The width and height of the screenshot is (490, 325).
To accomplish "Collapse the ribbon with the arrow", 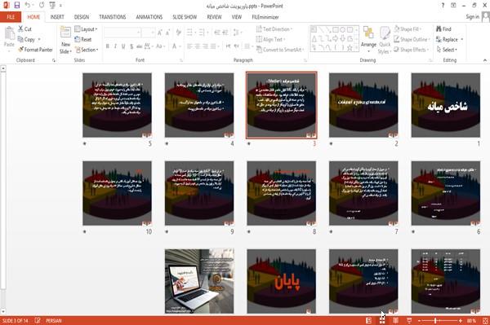I will point(484,59).
